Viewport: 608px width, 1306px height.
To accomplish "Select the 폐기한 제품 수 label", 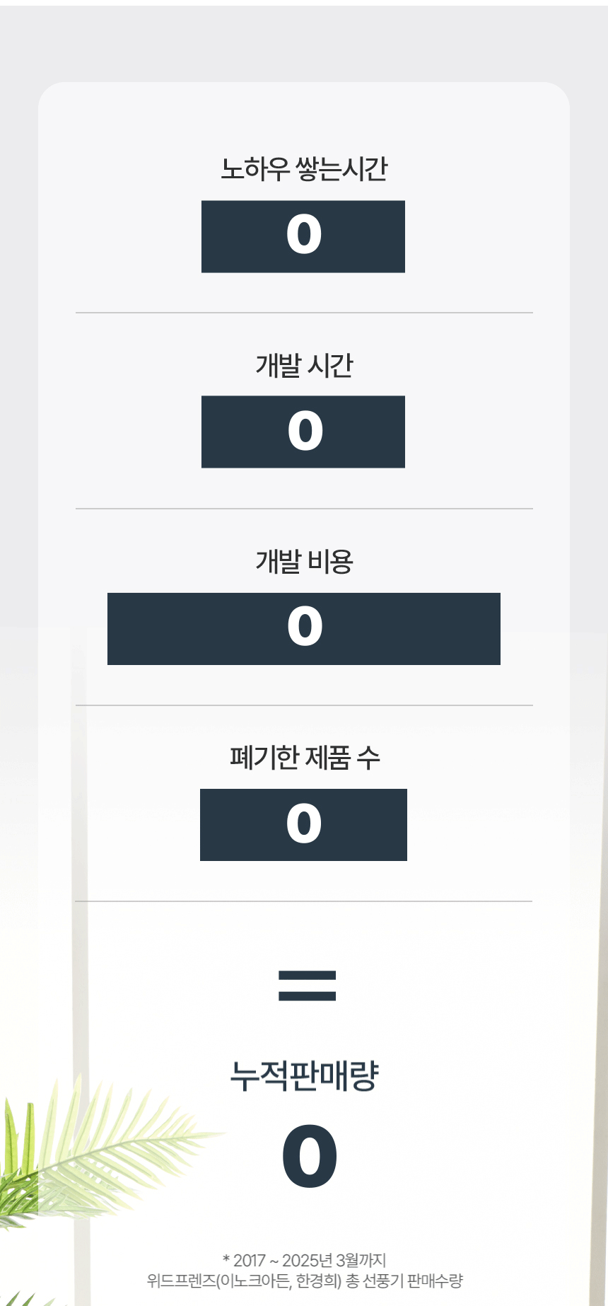I will click(305, 758).
